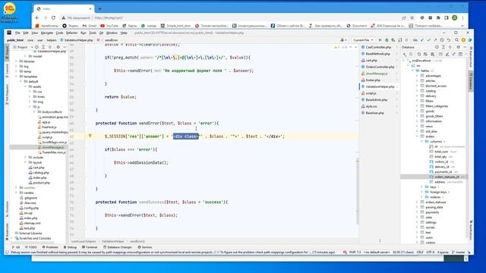Image resolution: width=486 pixels, height=273 pixels.
Task: Open the Current File run configuration dropdown
Action: [363, 40]
